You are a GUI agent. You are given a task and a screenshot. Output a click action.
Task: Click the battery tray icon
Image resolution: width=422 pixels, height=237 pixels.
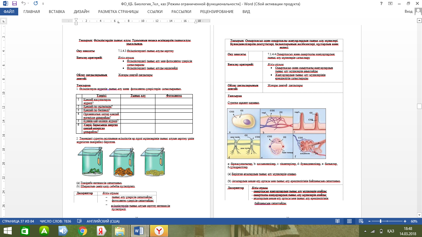click(x=381, y=231)
